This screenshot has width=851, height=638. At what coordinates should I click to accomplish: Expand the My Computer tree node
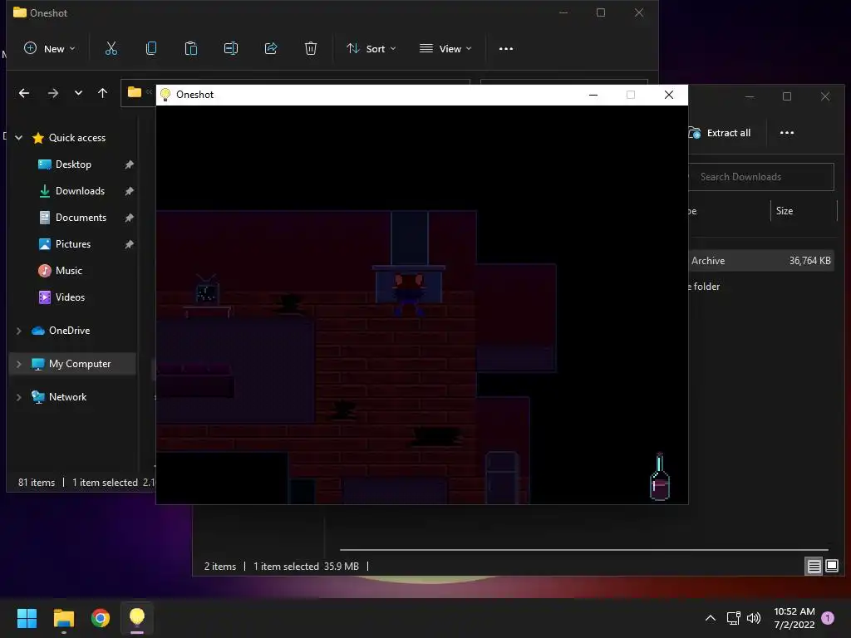19,364
